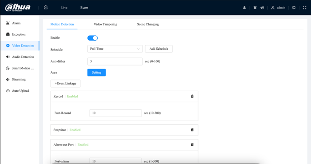This screenshot has width=311, height=164.
Task: Click the Video Detection sidebar label
Action: (23, 46)
